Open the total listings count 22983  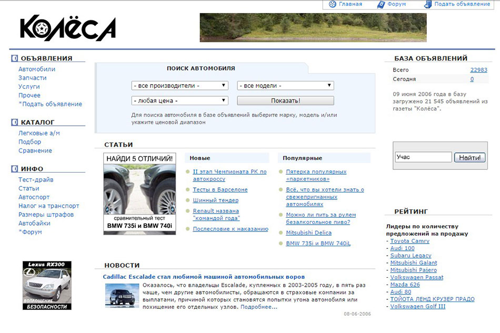point(478,70)
